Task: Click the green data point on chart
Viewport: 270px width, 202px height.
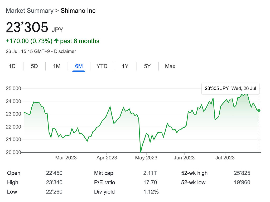Action: 259,110
